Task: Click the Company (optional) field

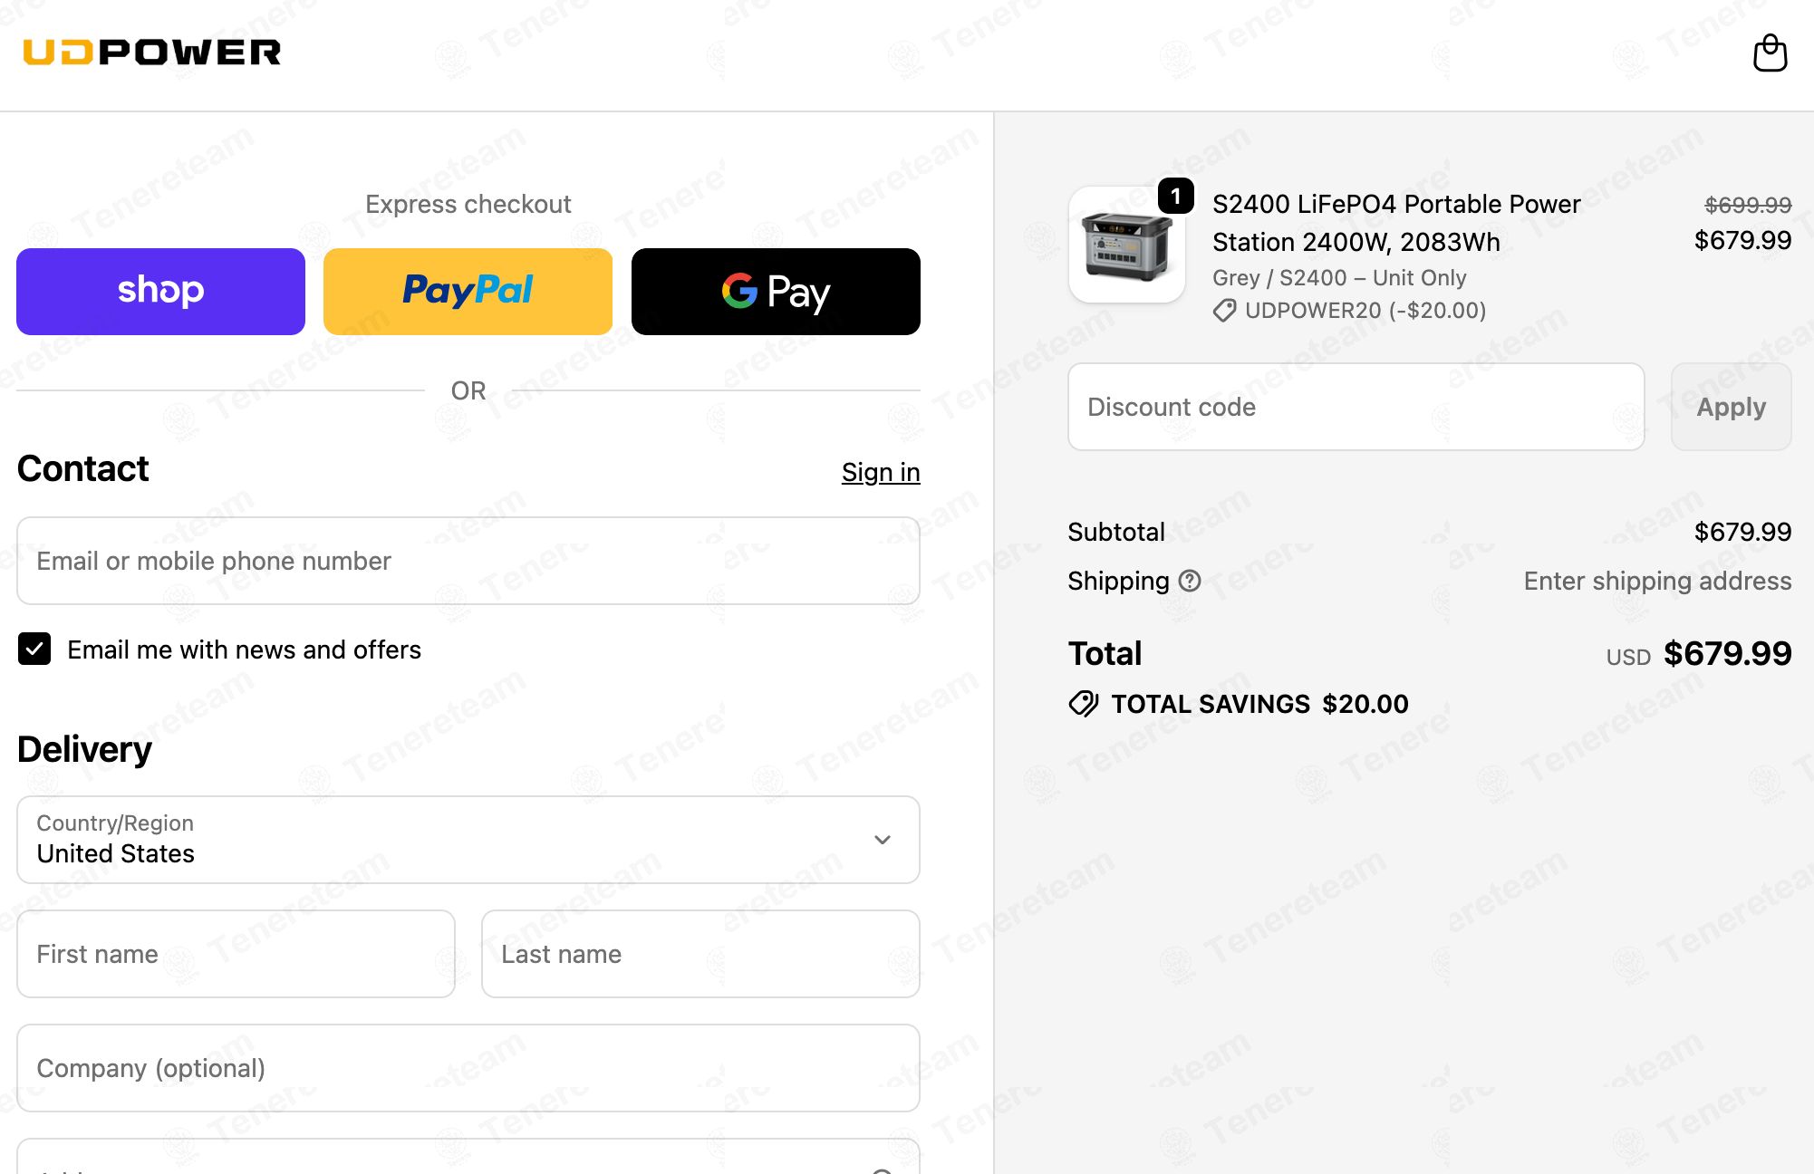Action: [468, 1068]
